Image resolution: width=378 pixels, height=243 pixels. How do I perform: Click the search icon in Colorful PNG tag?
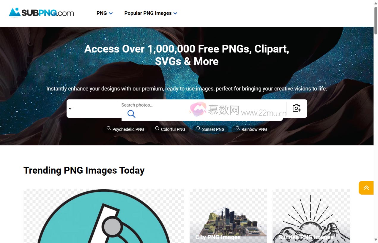[157, 128]
